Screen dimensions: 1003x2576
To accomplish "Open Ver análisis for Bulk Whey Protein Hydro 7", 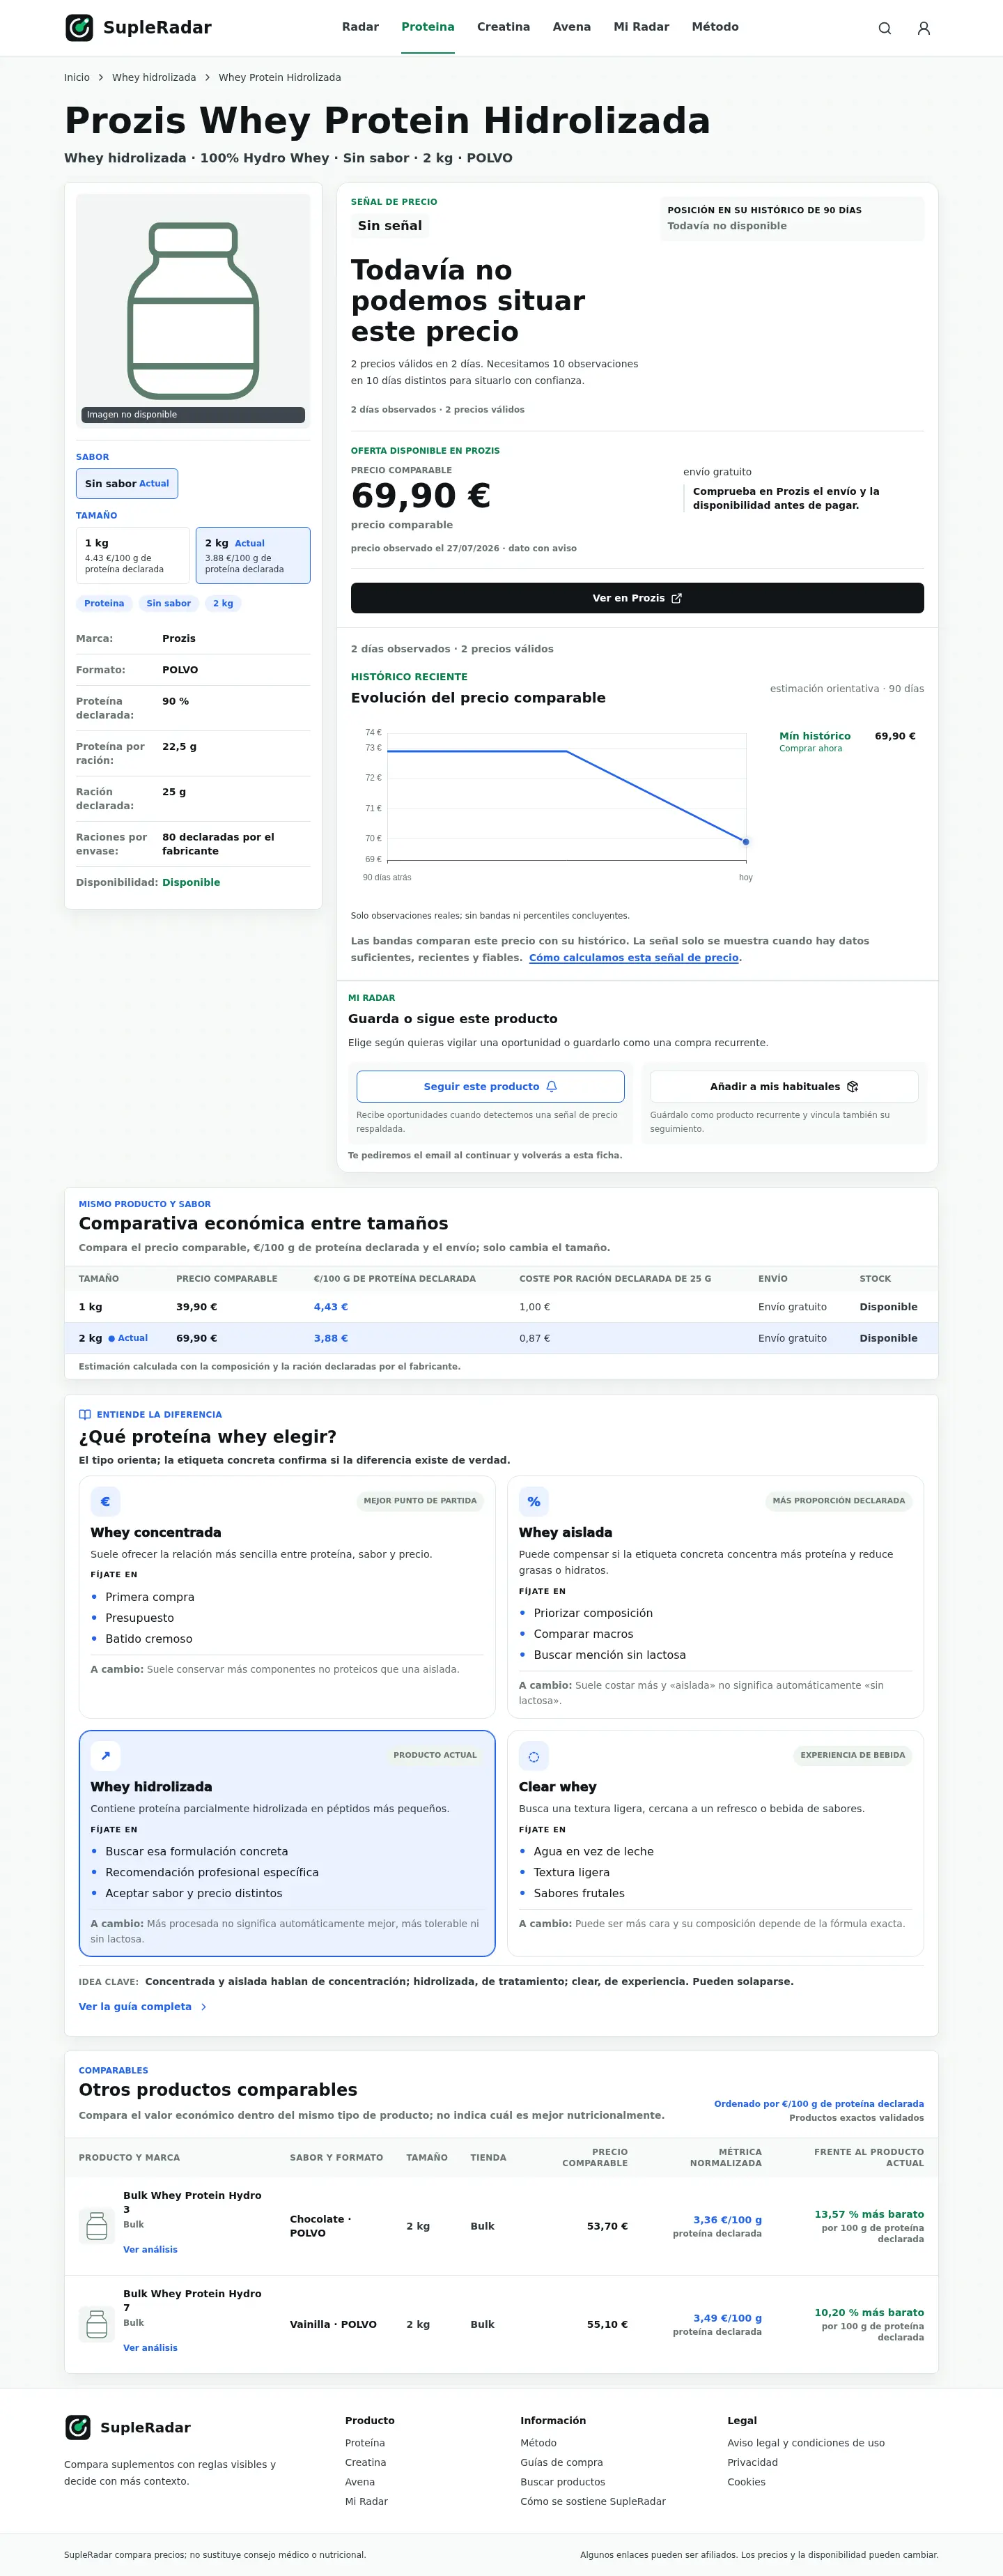I will [150, 2347].
